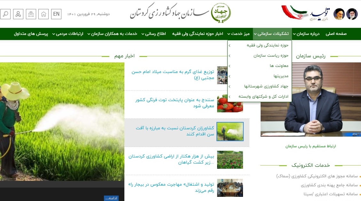Click the اخبار مهم section heading
361x201 pixels.
[x=124, y=56]
